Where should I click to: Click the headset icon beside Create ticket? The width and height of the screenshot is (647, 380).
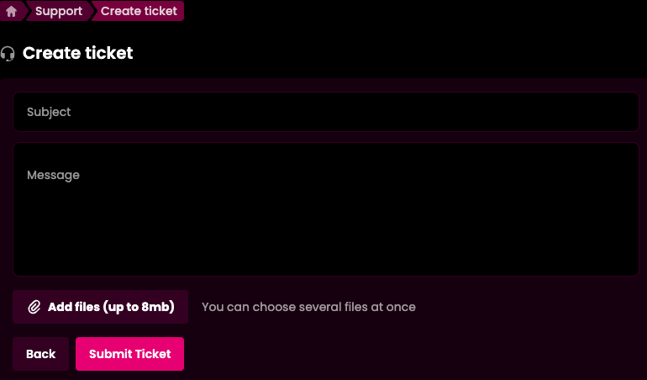coord(8,54)
